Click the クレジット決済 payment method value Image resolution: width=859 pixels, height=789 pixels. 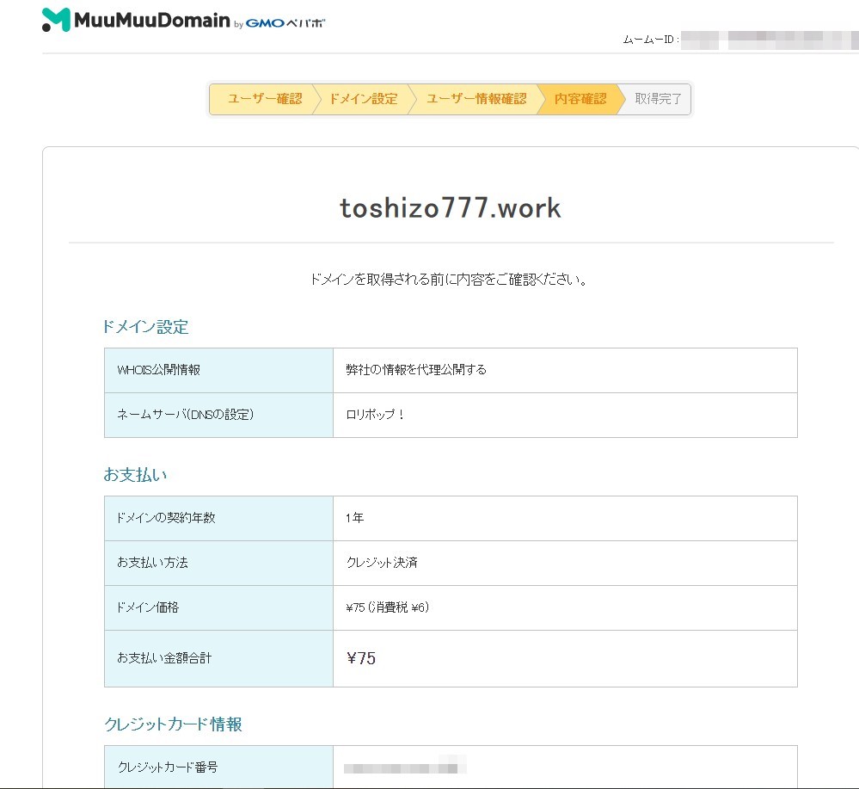click(x=382, y=563)
